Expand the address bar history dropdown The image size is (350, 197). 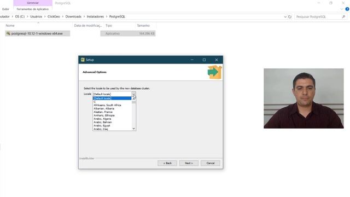tap(285, 17)
